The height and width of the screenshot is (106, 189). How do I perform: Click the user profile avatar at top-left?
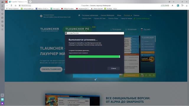[x=2, y=2]
